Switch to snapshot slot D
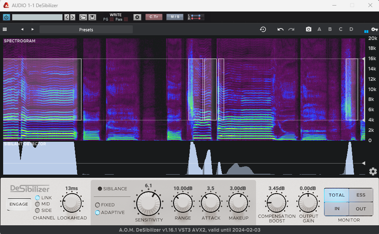This screenshot has height=234, width=379. (351, 29)
